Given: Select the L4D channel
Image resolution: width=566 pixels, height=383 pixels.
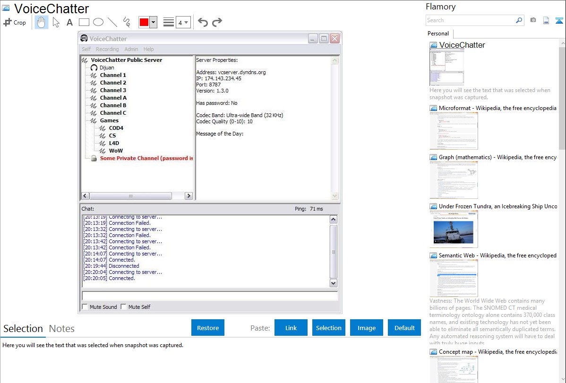Looking at the screenshot, I should [x=114, y=143].
